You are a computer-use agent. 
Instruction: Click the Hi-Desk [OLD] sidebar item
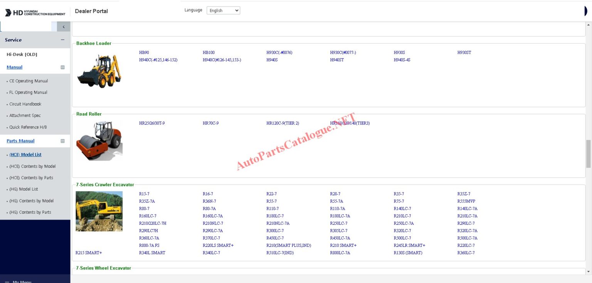22,54
